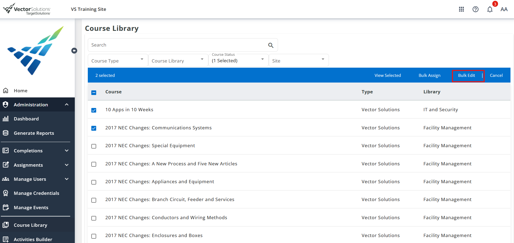Open the Course Status dropdown
This screenshot has width=514, height=243.
tap(238, 60)
